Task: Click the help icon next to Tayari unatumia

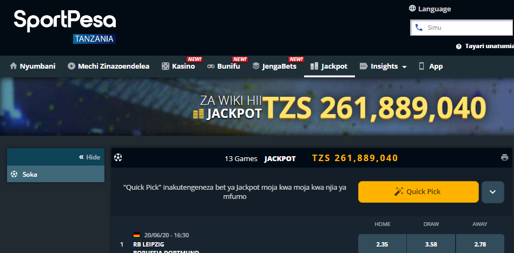Action: click(459, 46)
